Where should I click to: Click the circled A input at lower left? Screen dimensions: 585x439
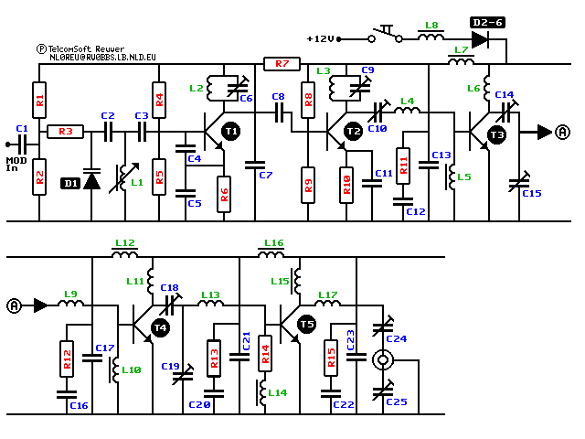[x=15, y=305]
